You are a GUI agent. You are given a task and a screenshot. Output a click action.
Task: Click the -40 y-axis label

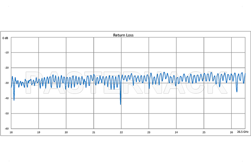6,99
